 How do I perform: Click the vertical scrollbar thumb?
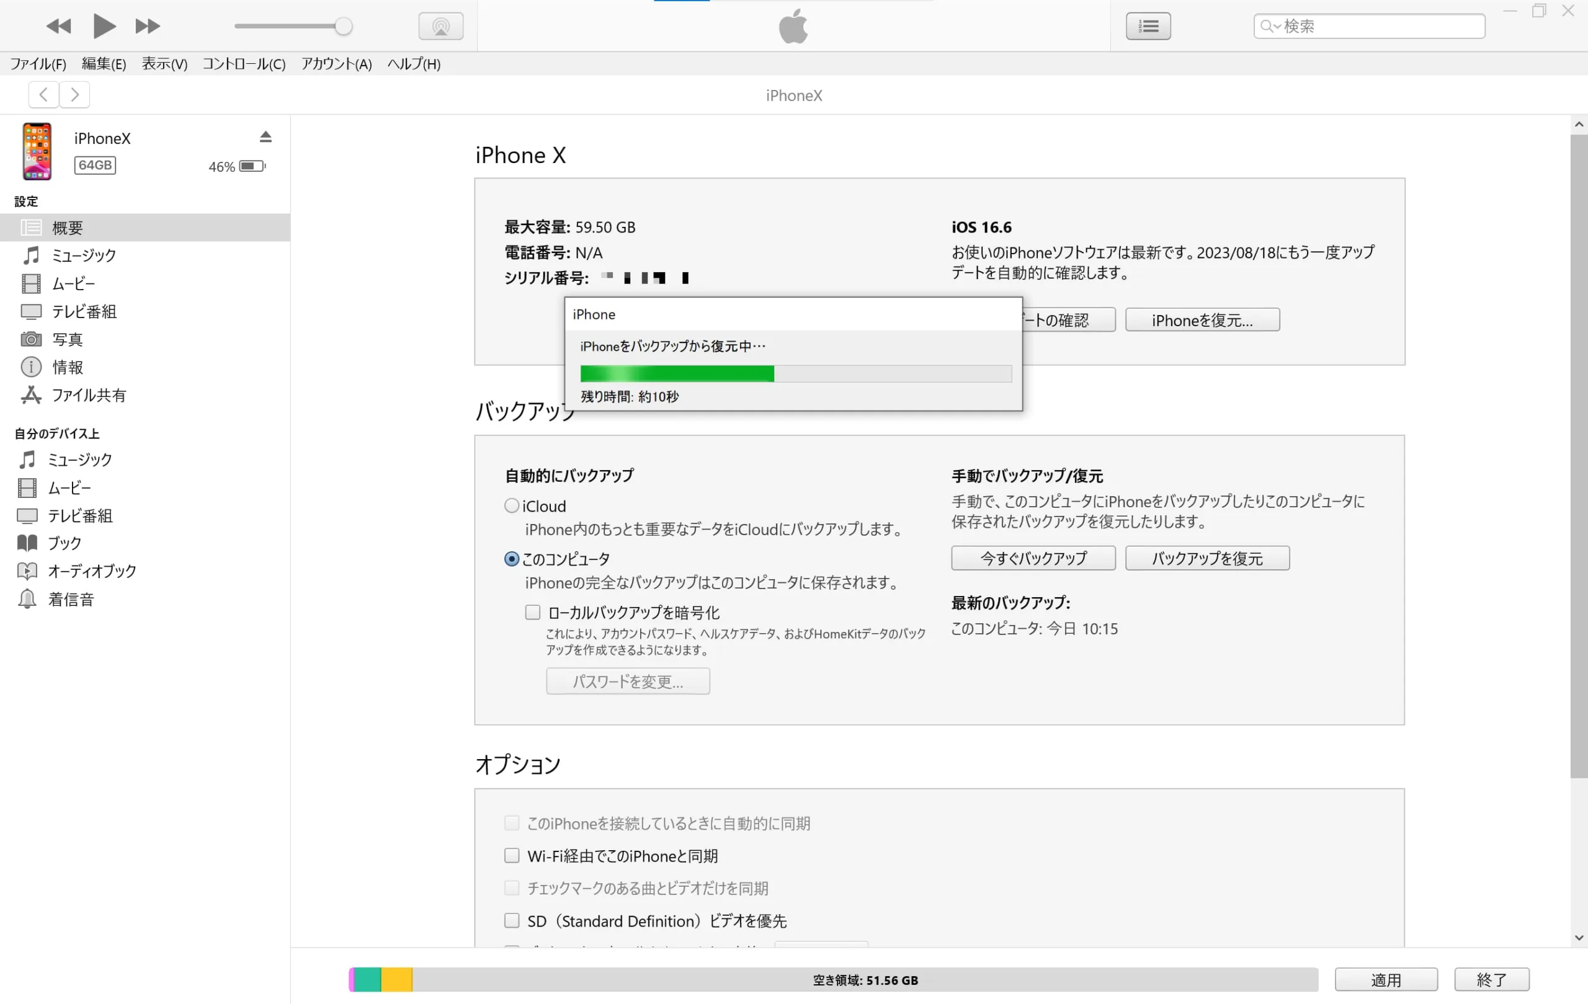coord(1579,456)
